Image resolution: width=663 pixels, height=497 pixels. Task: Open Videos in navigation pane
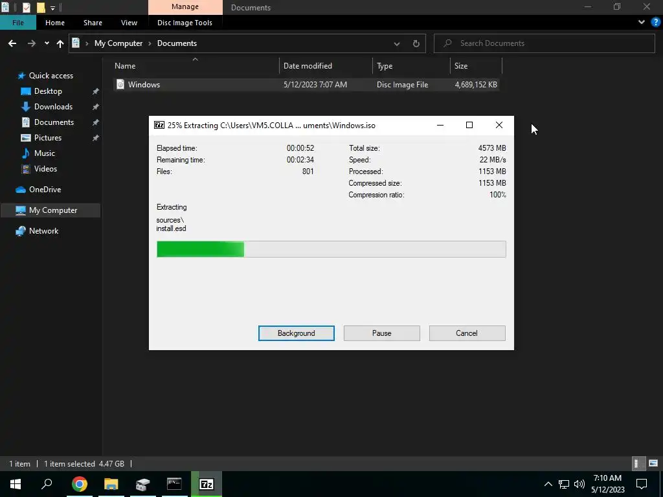coord(45,169)
